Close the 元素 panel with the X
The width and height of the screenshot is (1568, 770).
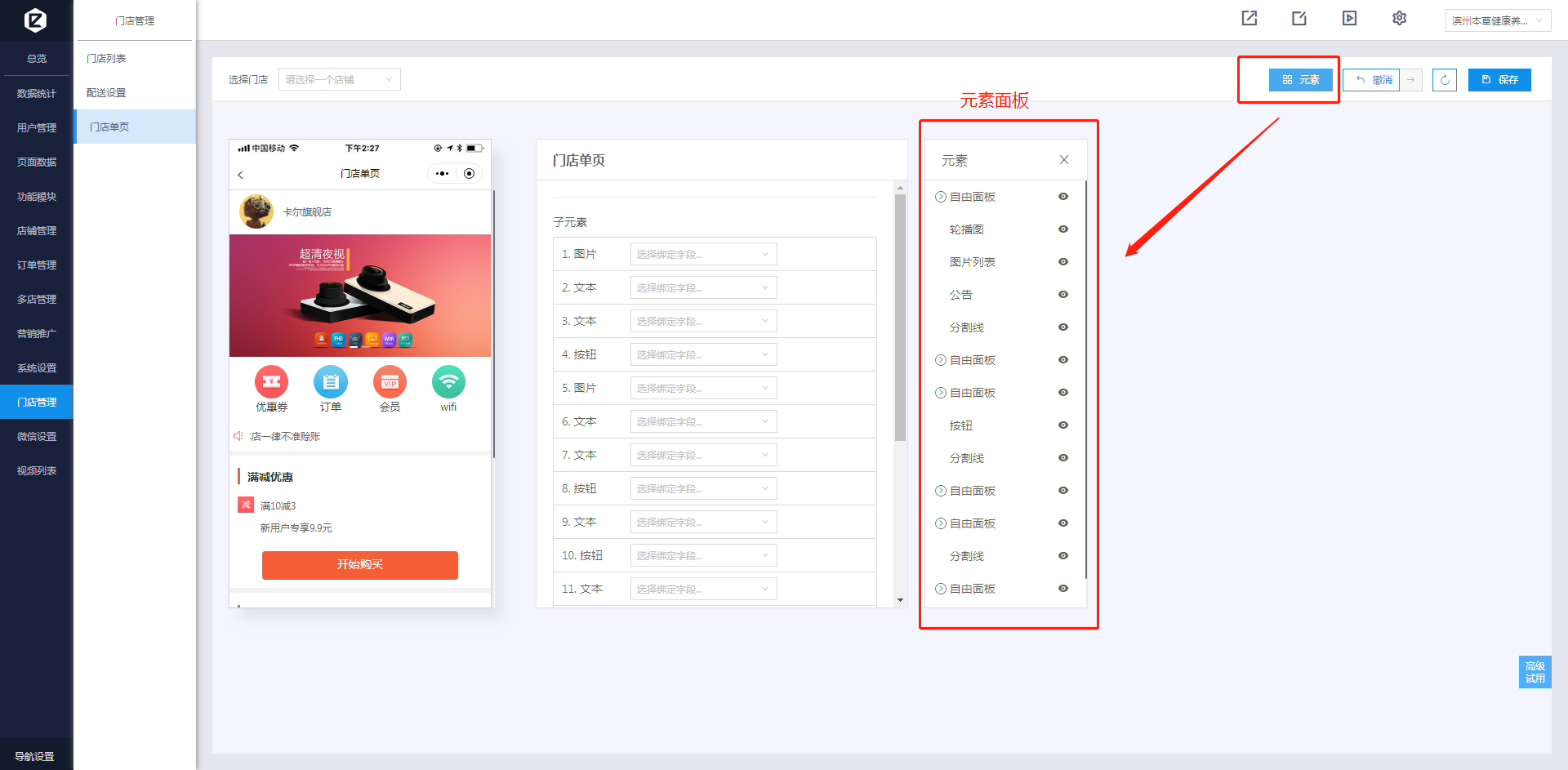(x=1063, y=160)
